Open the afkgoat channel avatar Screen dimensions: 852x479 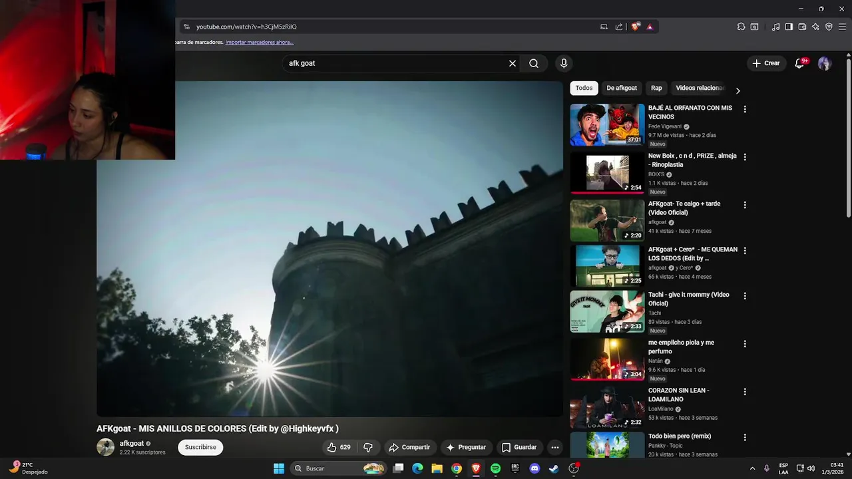(106, 447)
